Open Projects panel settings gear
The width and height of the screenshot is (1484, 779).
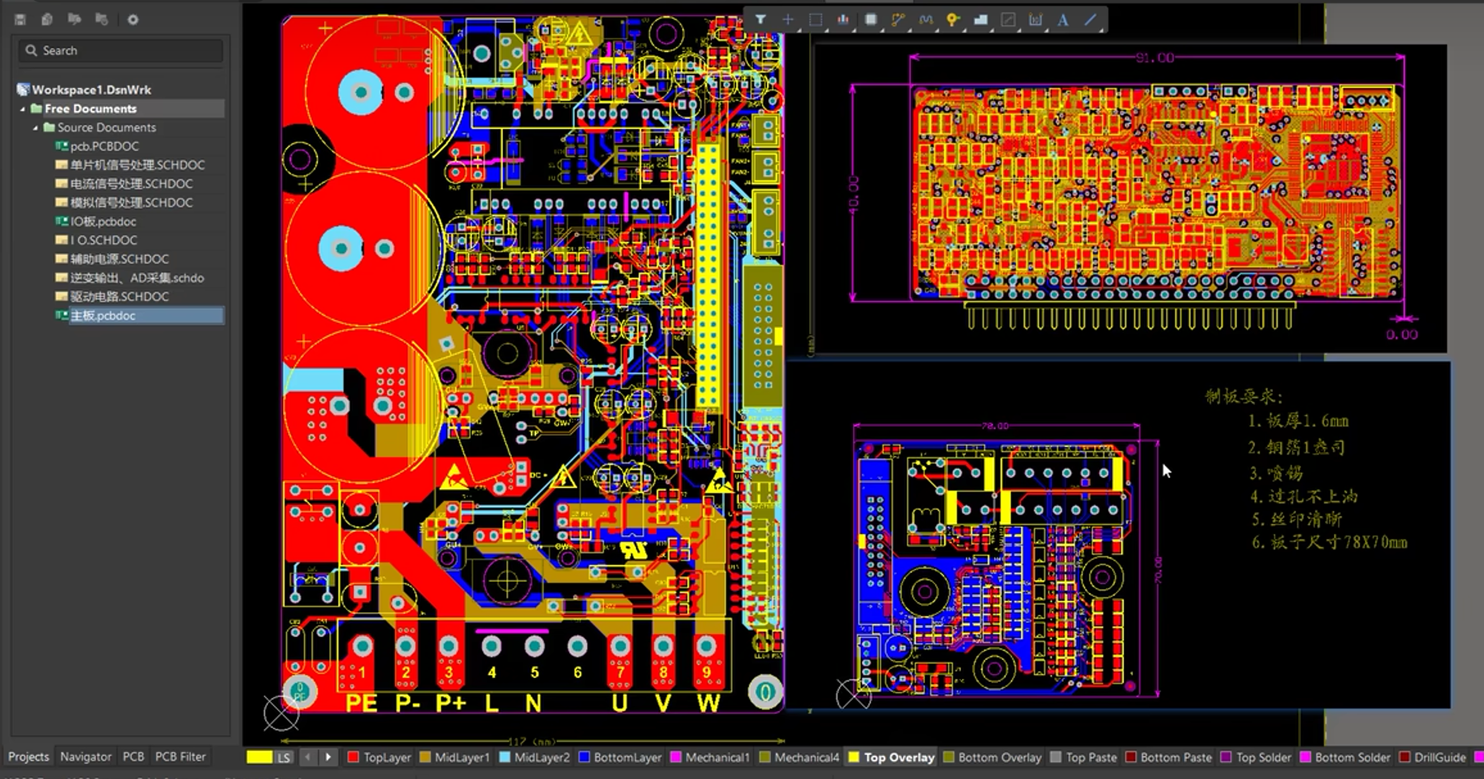[132, 19]
